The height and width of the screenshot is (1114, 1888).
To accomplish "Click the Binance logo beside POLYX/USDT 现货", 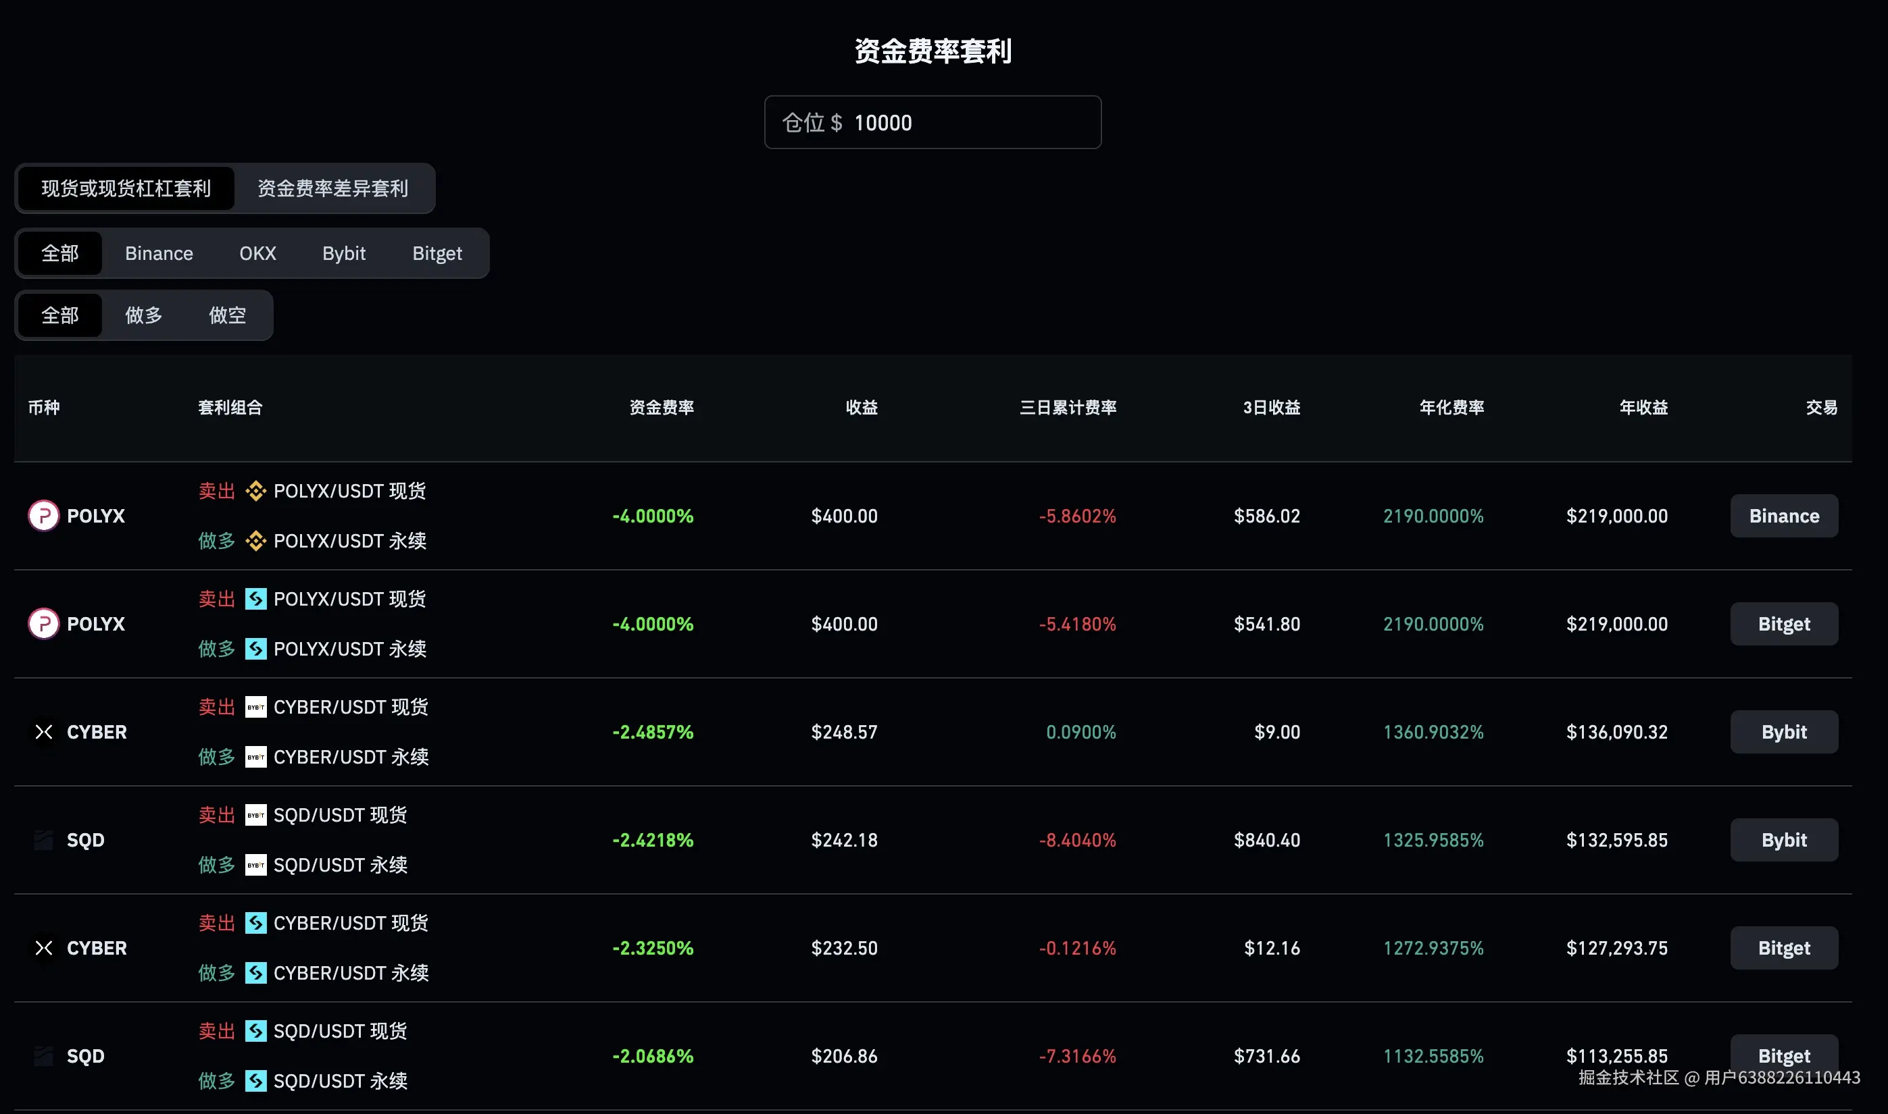I will pyautogui.click(x=256, y=491).
